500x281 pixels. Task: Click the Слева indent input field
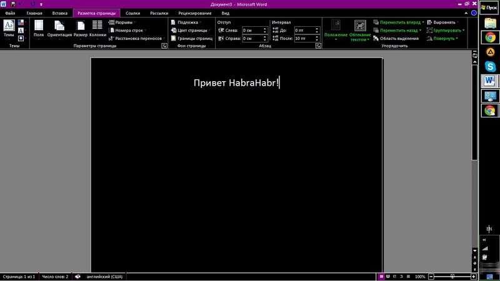[252, 30]
